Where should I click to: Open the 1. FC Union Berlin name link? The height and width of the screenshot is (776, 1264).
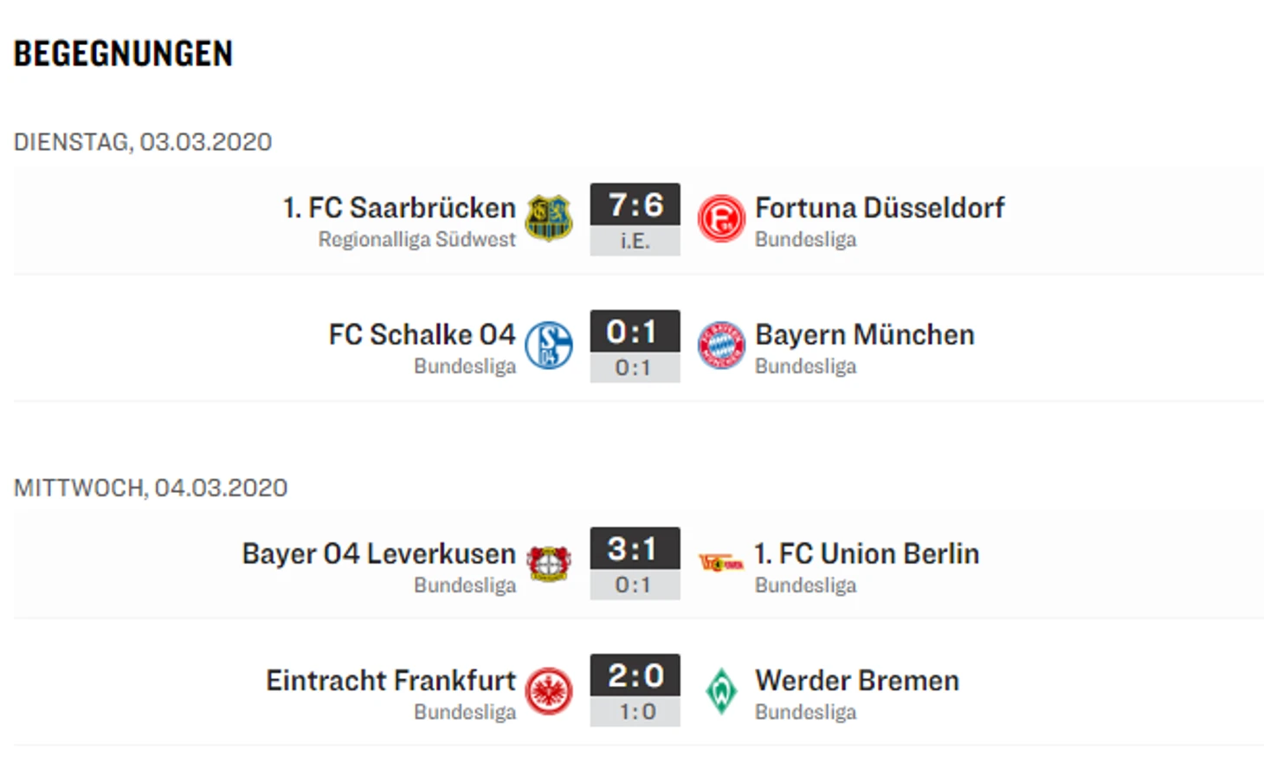point(867,553)
